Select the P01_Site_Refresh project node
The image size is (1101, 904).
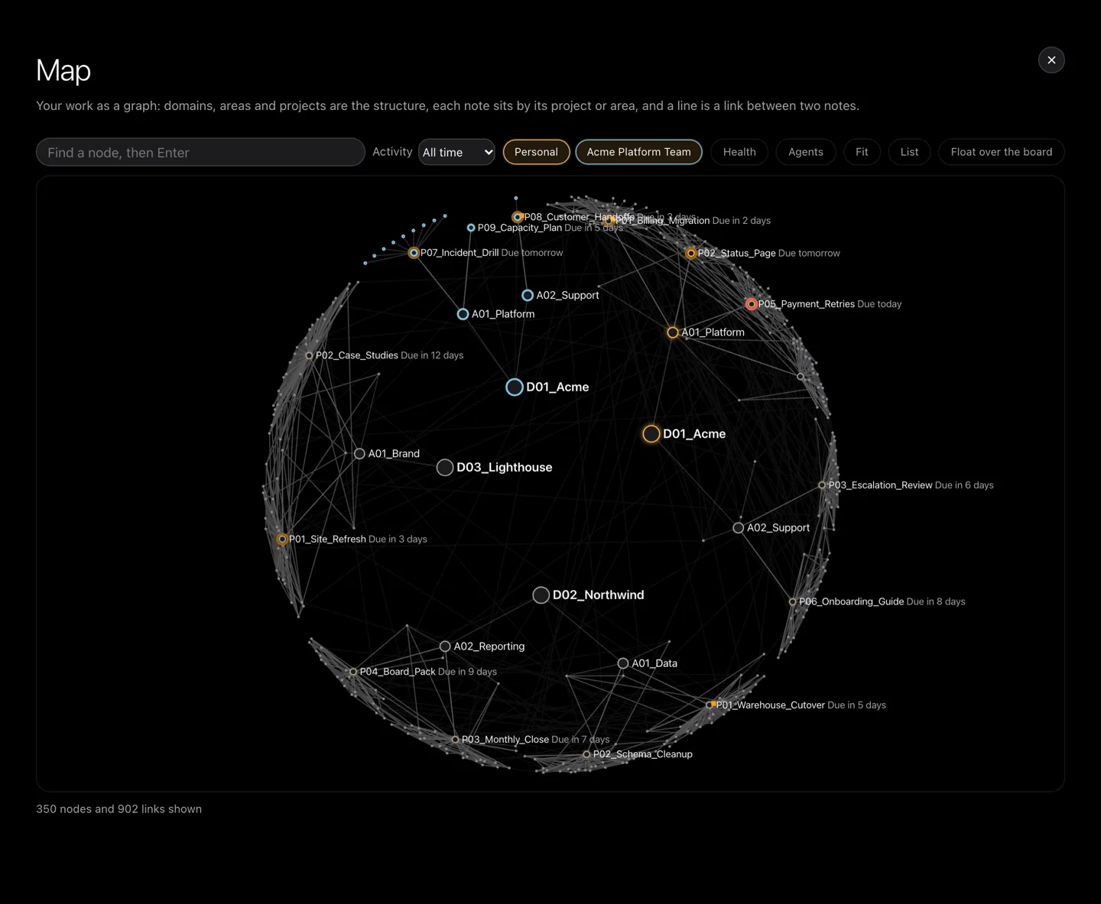click(x=282, y=539)
